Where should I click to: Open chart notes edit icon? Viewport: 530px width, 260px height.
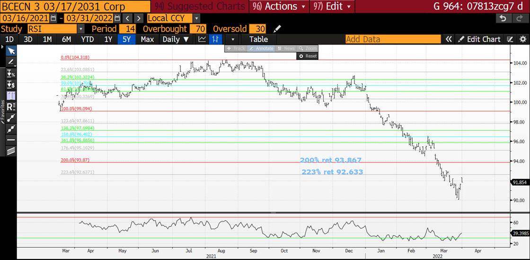click(x=511, y=39)
